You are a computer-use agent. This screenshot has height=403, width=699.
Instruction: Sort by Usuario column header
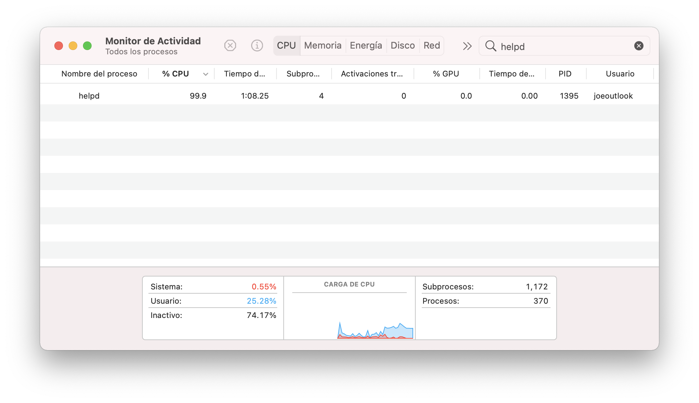click(x=620, y=74)
